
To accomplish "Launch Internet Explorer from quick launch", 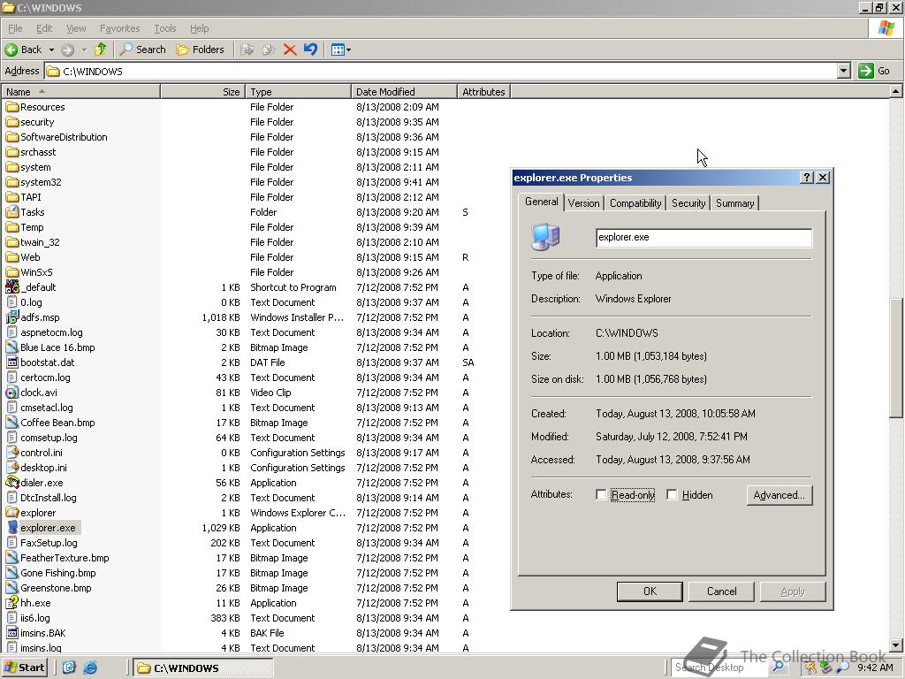I will point(90,668).
